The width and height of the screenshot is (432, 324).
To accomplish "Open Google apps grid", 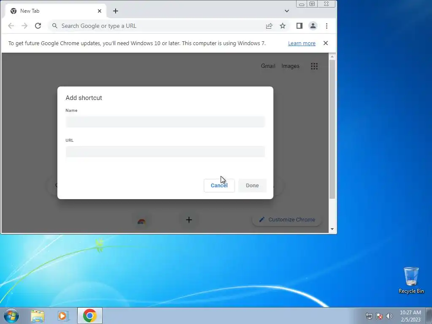I will point(314,66).
